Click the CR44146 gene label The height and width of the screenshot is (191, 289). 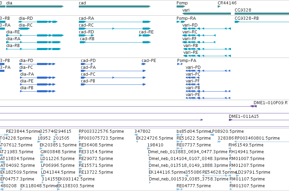(227, 3)
